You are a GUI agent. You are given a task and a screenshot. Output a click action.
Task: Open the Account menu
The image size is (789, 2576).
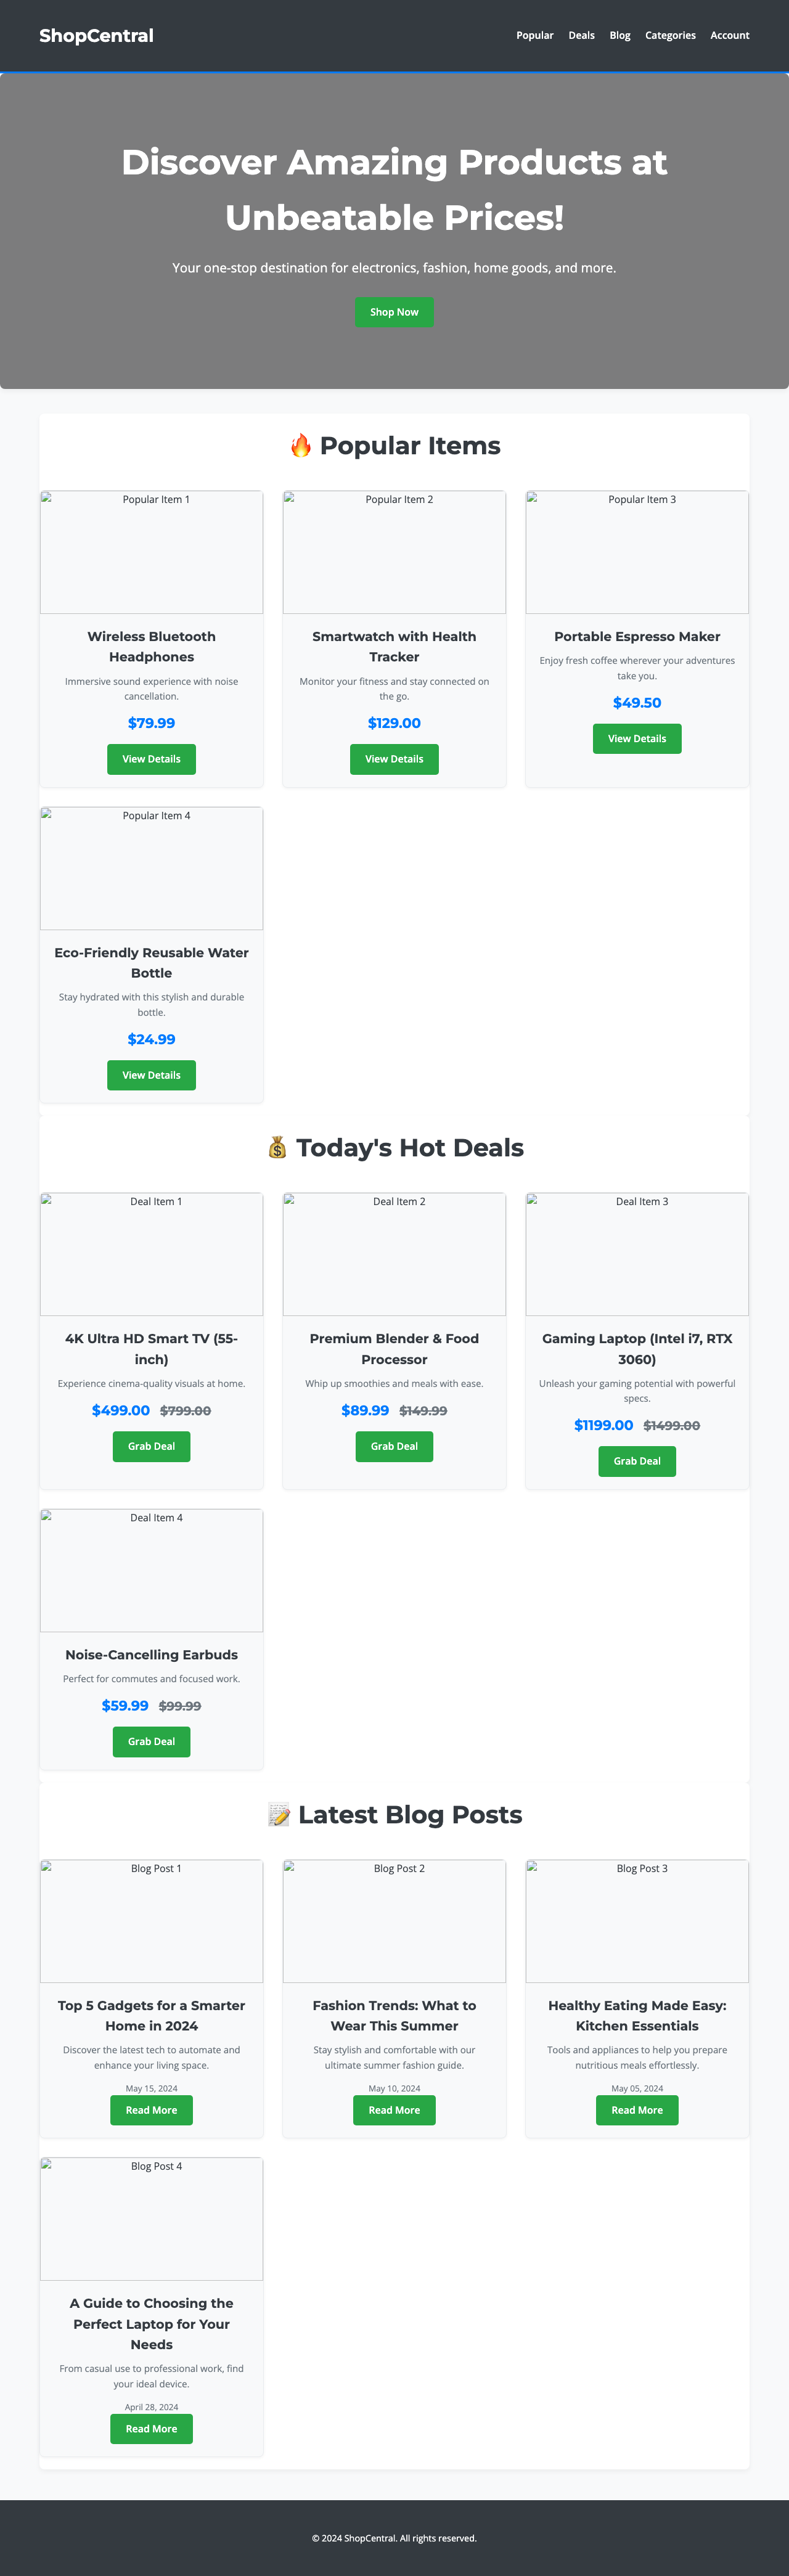[x=730, y=35]
